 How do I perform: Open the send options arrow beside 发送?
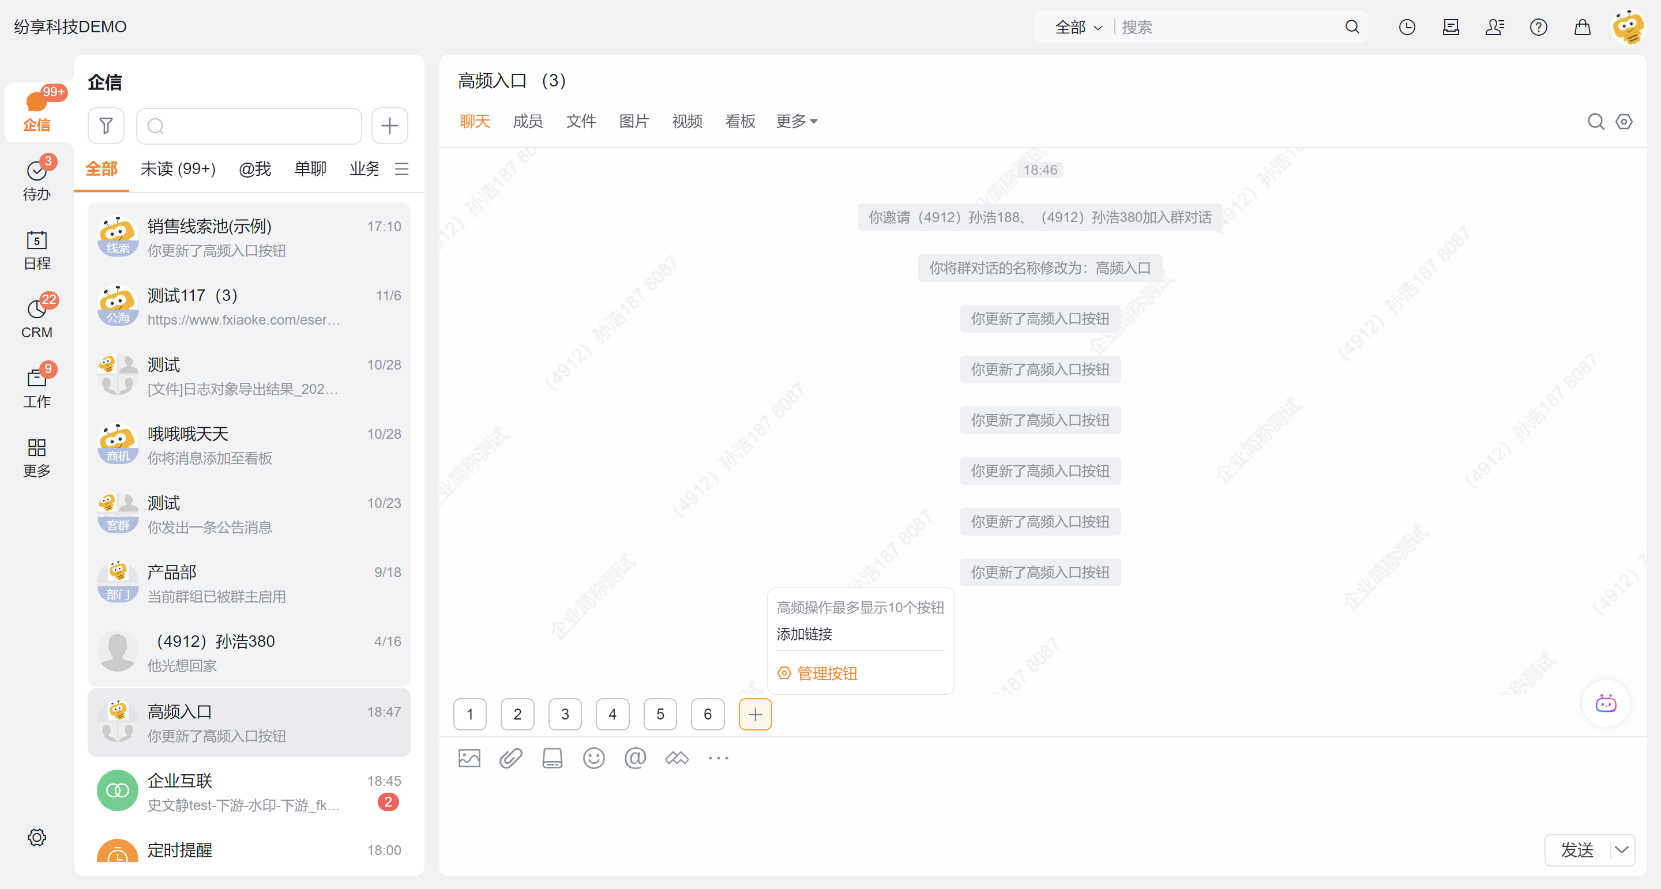pyautogui.click(x=1622, y=850)
